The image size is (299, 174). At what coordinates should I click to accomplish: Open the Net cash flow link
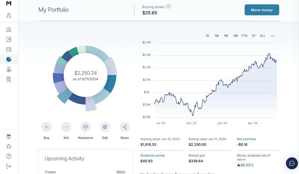coord(247,139)
